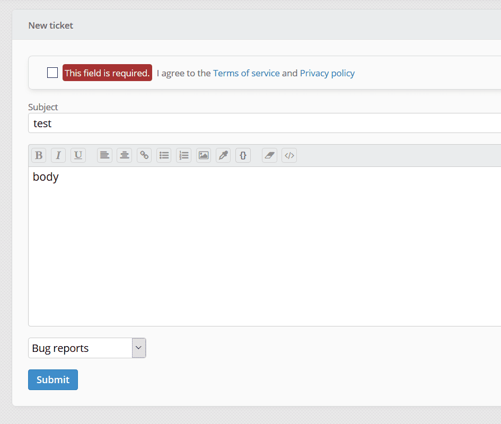Insert a code block with braces
The width and height of the screenshot is (501, 424).
click(x=243, y=155)
